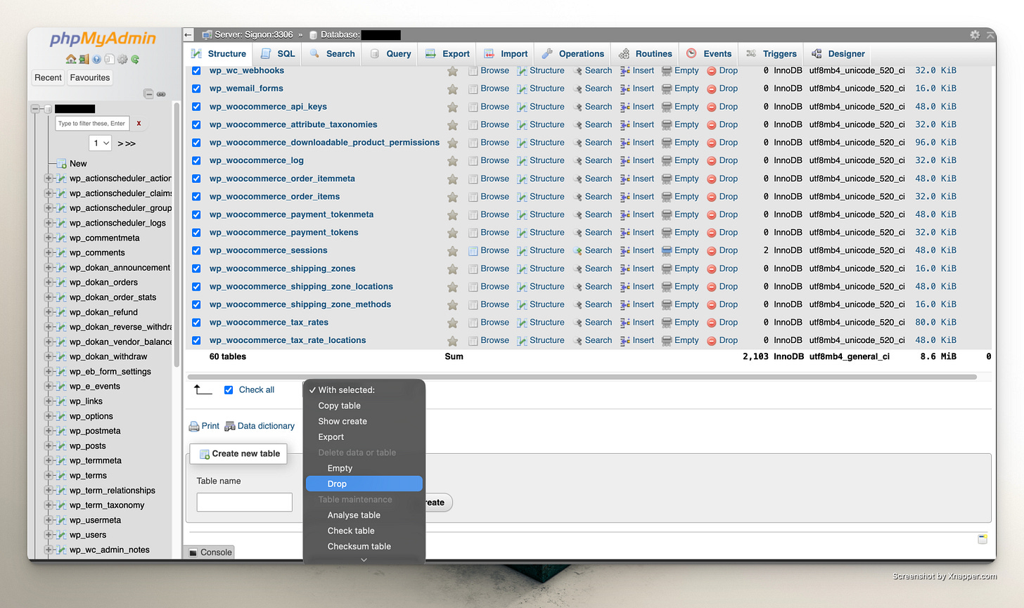Open the page number dropdown
1024x608 pixels.
[x=101, y=143]
